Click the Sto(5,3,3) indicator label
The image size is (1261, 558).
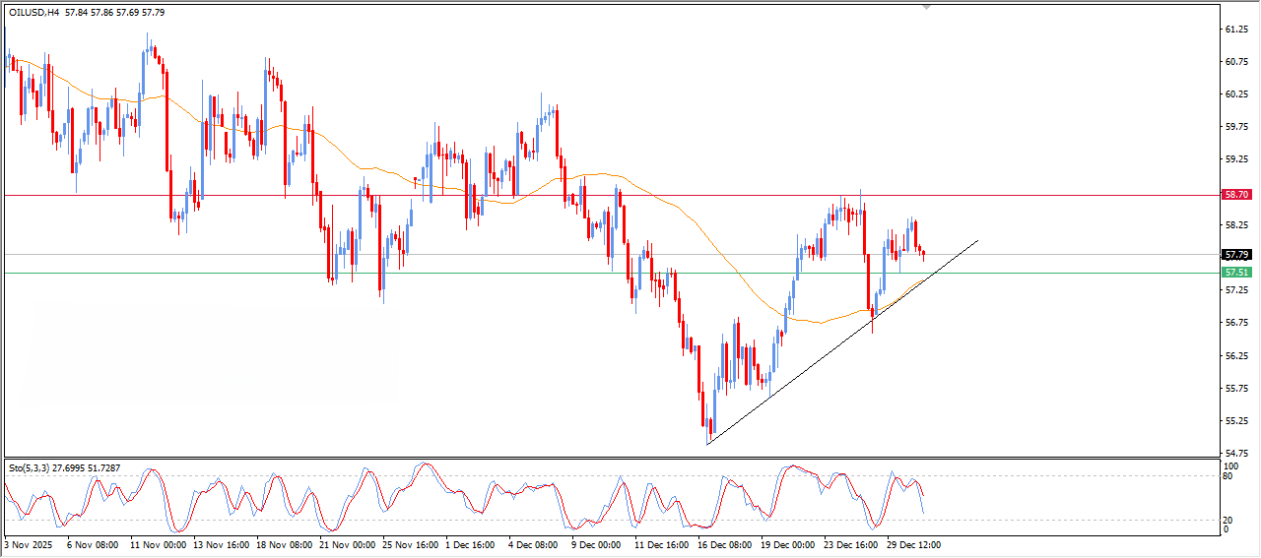click(30, 466)
